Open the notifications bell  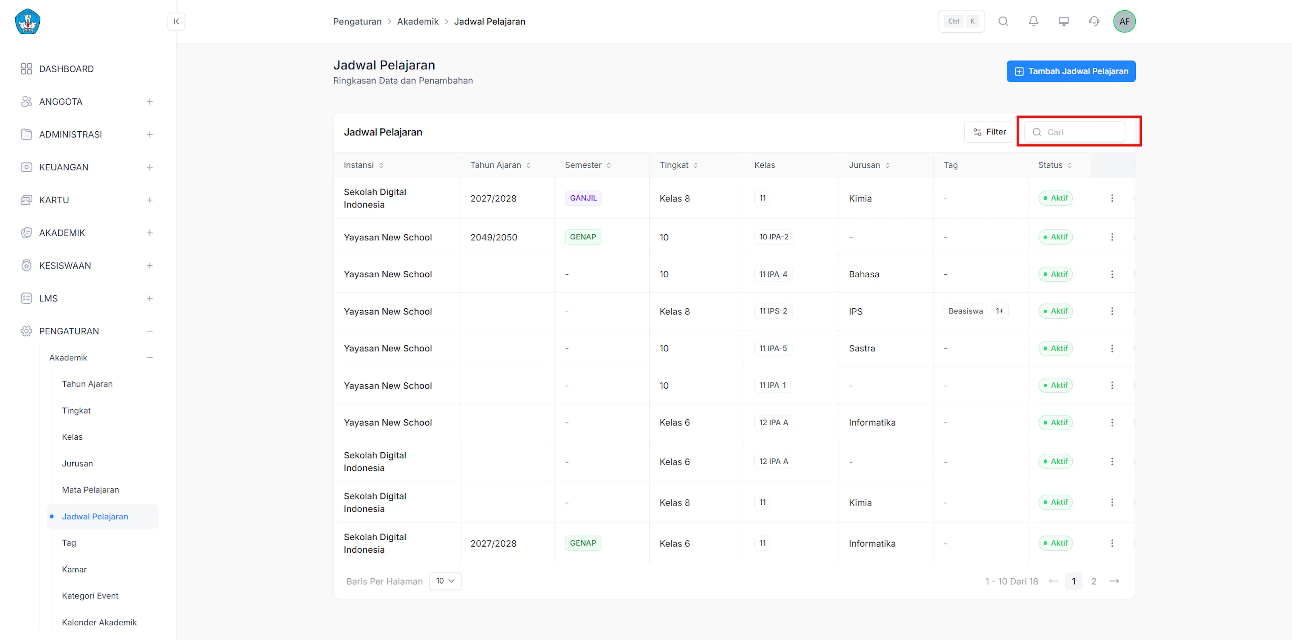click(1033, 22)
